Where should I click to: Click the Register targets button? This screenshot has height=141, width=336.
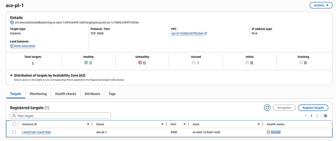pyautogui.click(x=313, y=107)
